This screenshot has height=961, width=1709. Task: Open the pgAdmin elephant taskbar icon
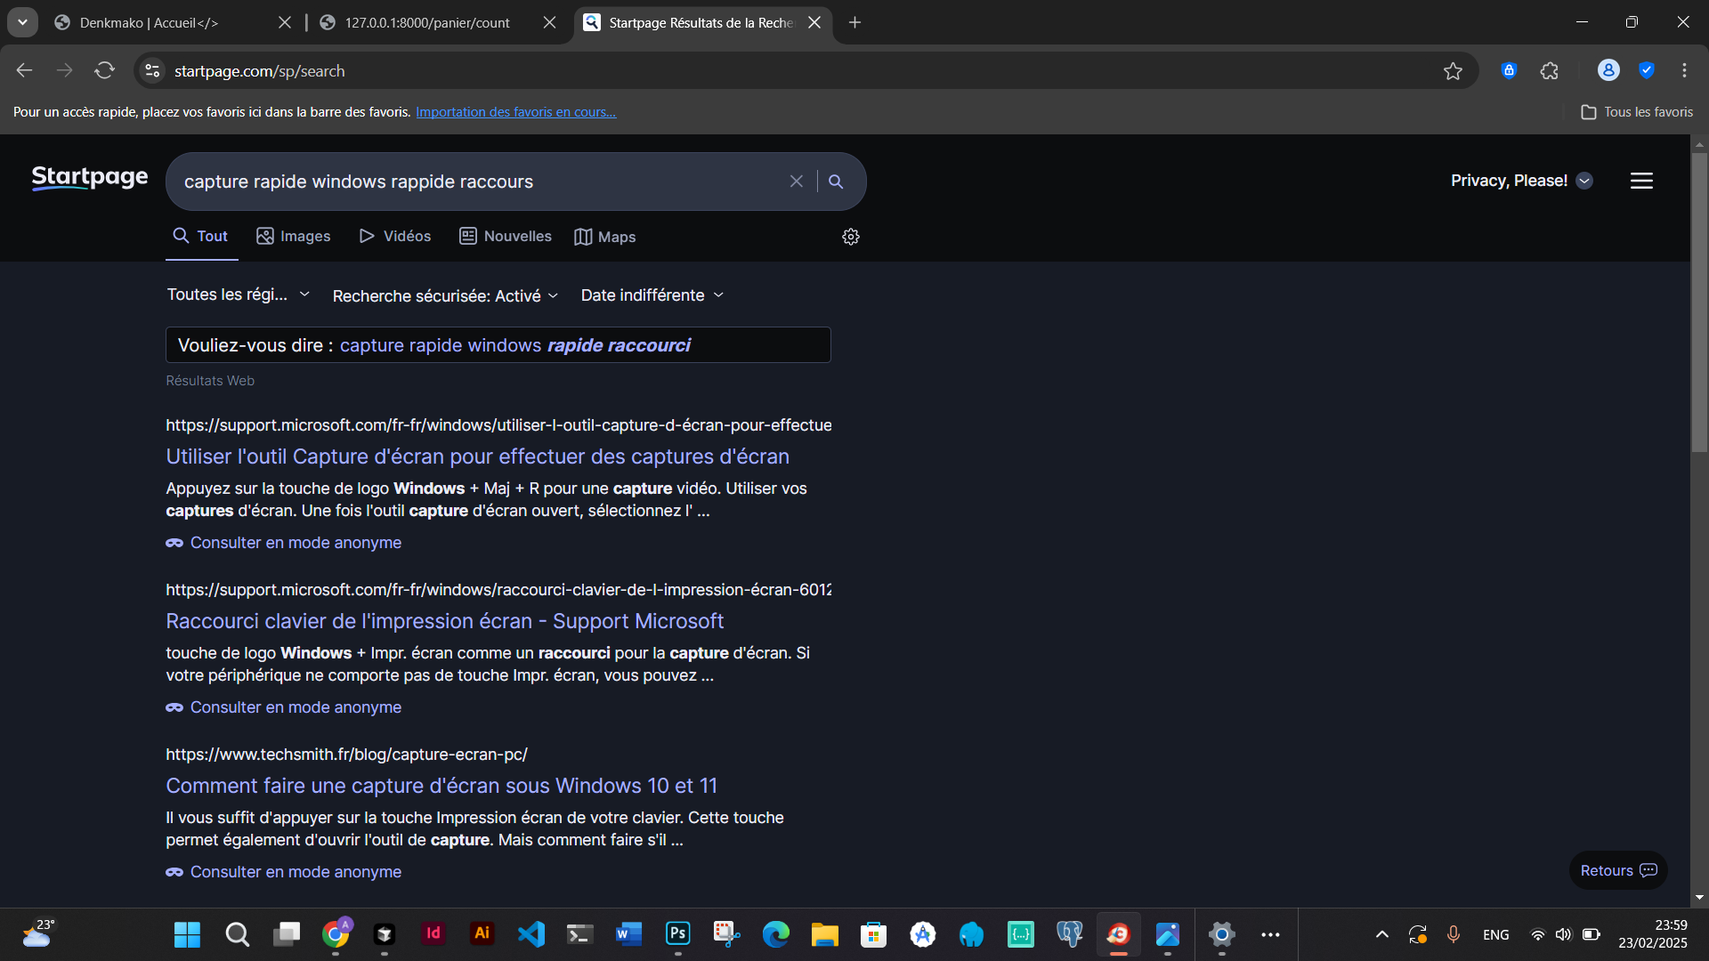pos(1069,934)
